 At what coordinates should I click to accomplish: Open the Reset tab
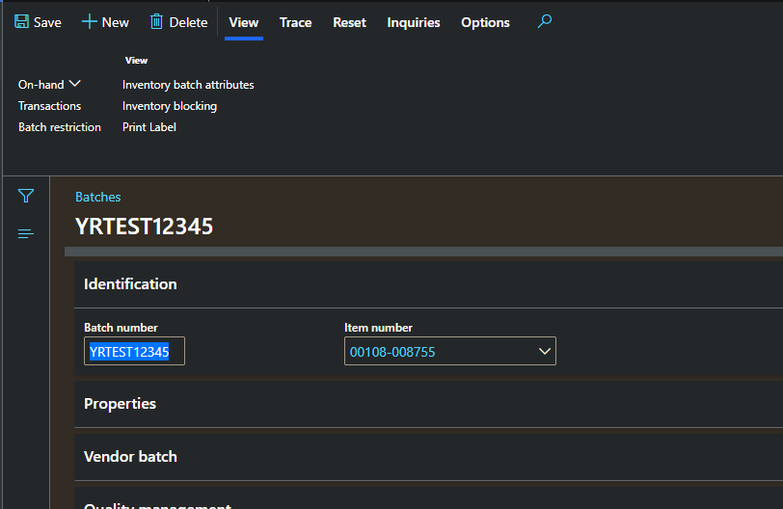[349, 22]
